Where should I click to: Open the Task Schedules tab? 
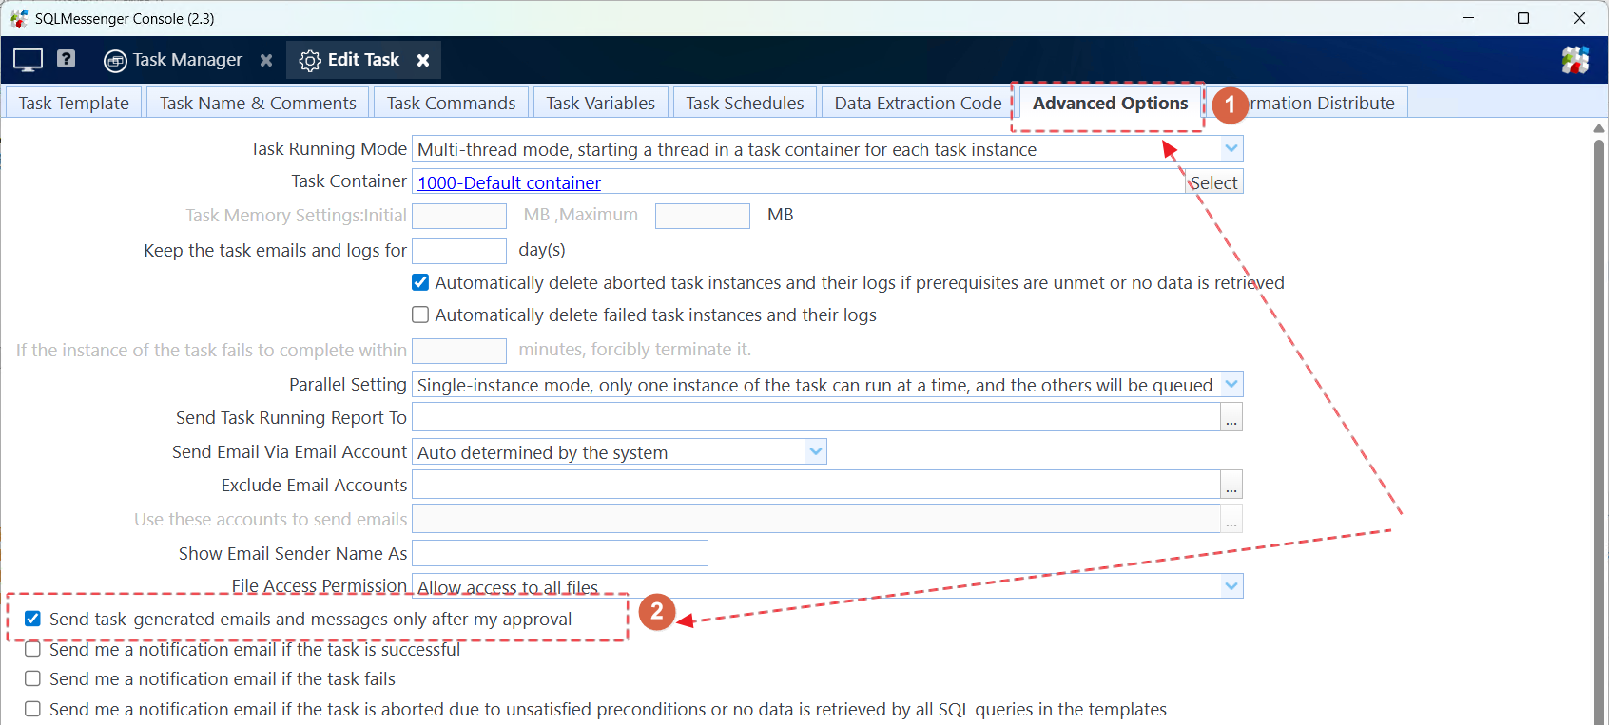point(745,103)
